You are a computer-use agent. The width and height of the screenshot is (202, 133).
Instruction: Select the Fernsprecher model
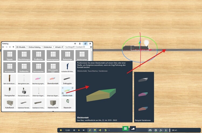(9, 92)
